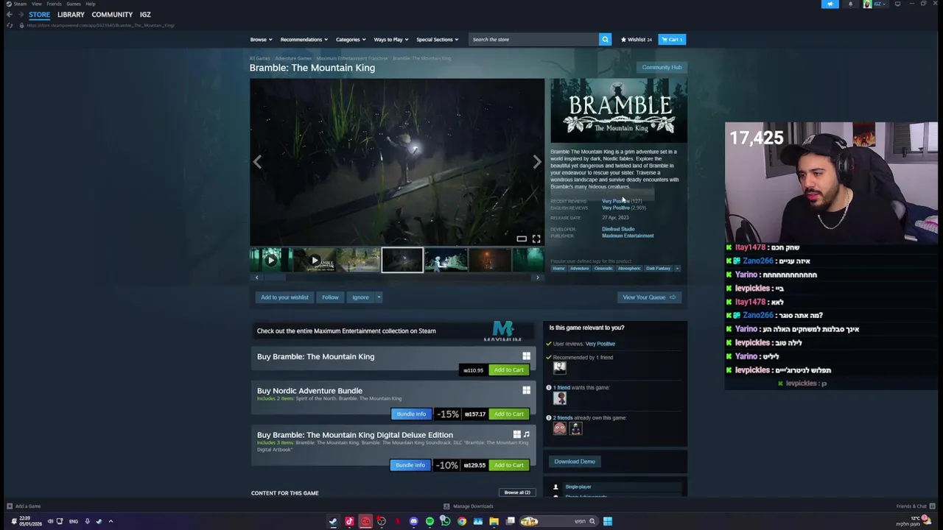Click the Steam announcements megaphone icon
The width and height of the screenshot is (943, 530).
tap(830, 4)
